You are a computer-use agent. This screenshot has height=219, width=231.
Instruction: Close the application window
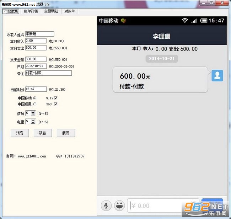point(222,3)
